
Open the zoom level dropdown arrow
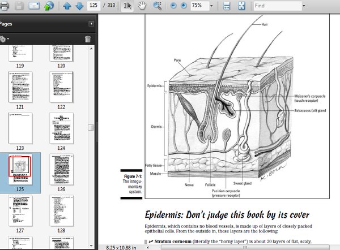211,6
